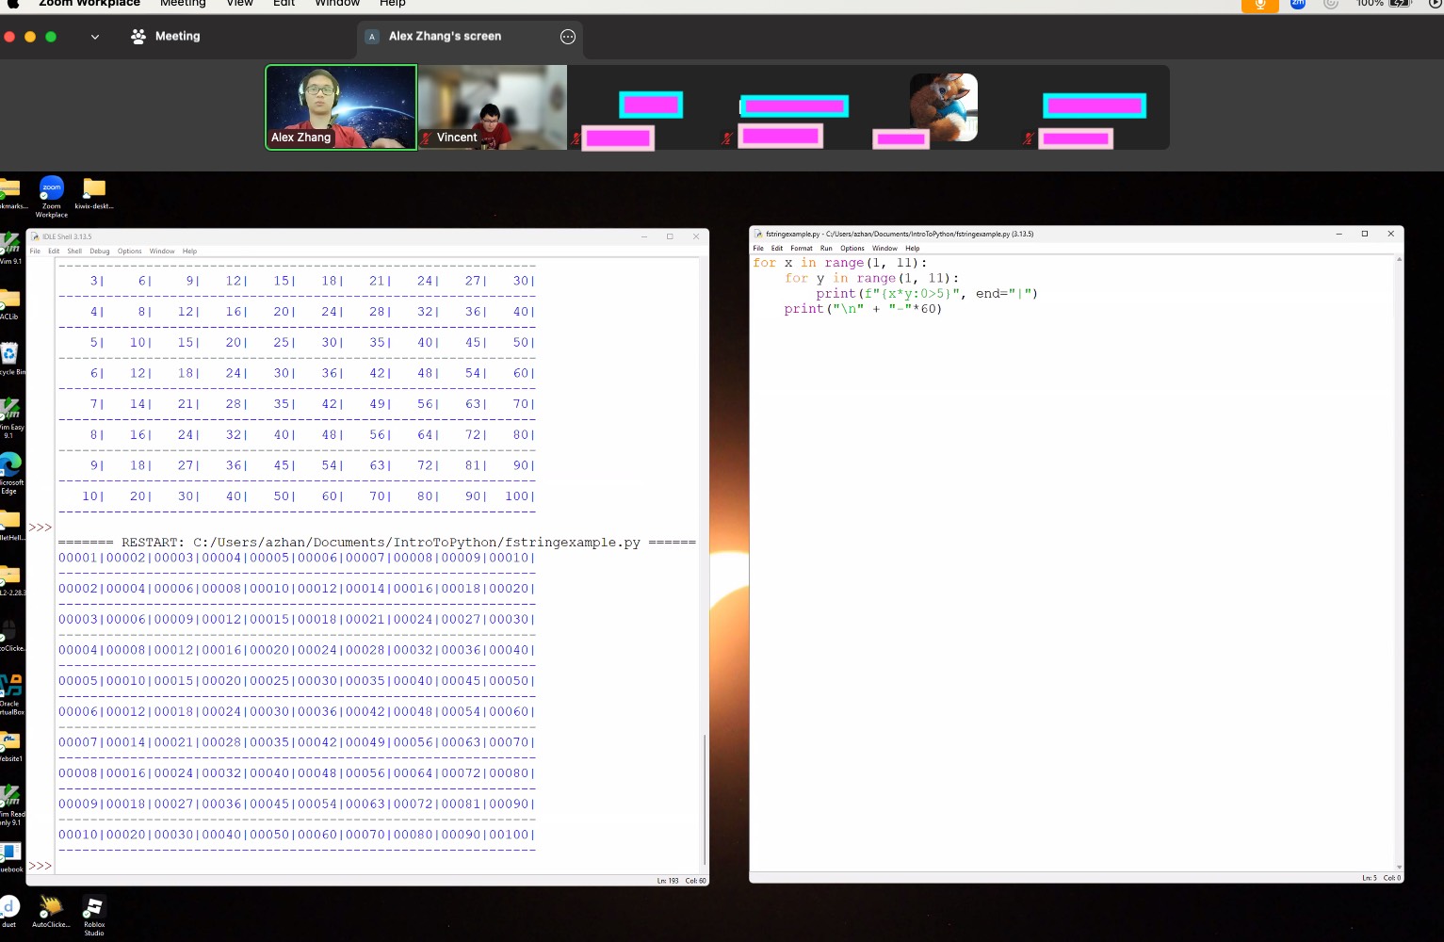1444x942 pixels.
Task: Open Help menu in IDLE Shell window
Action: tap(189, 252)
